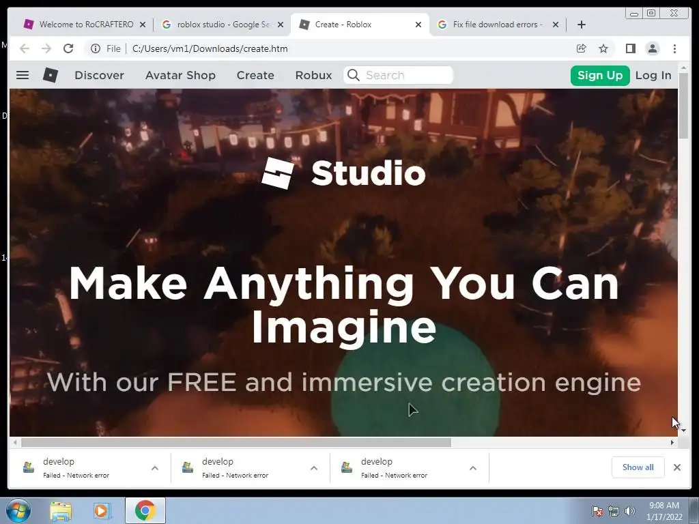Click the Studio logo on the hero banner
This screenshot has width=699, height=524.
pos(343,173)
